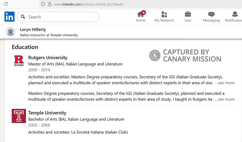
Task: Click the browser reload icon
Action: 6,4
